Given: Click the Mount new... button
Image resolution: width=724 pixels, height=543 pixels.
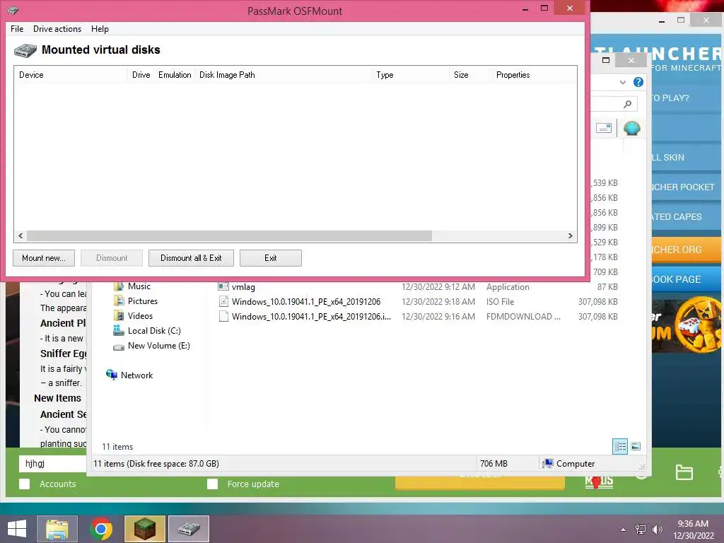Looking at the screenshot, I should tap(43, 258).
